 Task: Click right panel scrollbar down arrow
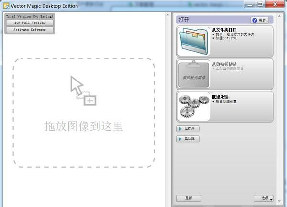[279, 201]
